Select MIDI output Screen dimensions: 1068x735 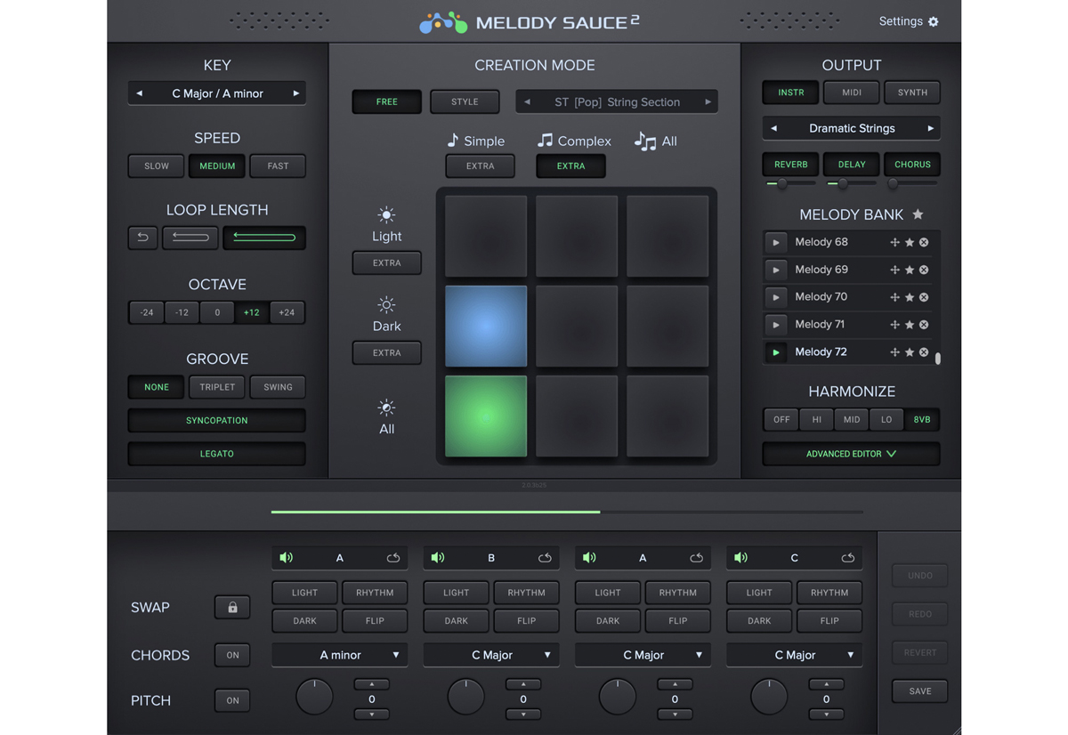(x=851, y=93)
